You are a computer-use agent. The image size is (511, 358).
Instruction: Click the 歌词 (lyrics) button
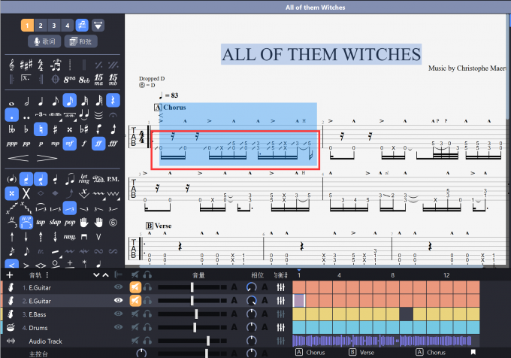tap(44, 41)
